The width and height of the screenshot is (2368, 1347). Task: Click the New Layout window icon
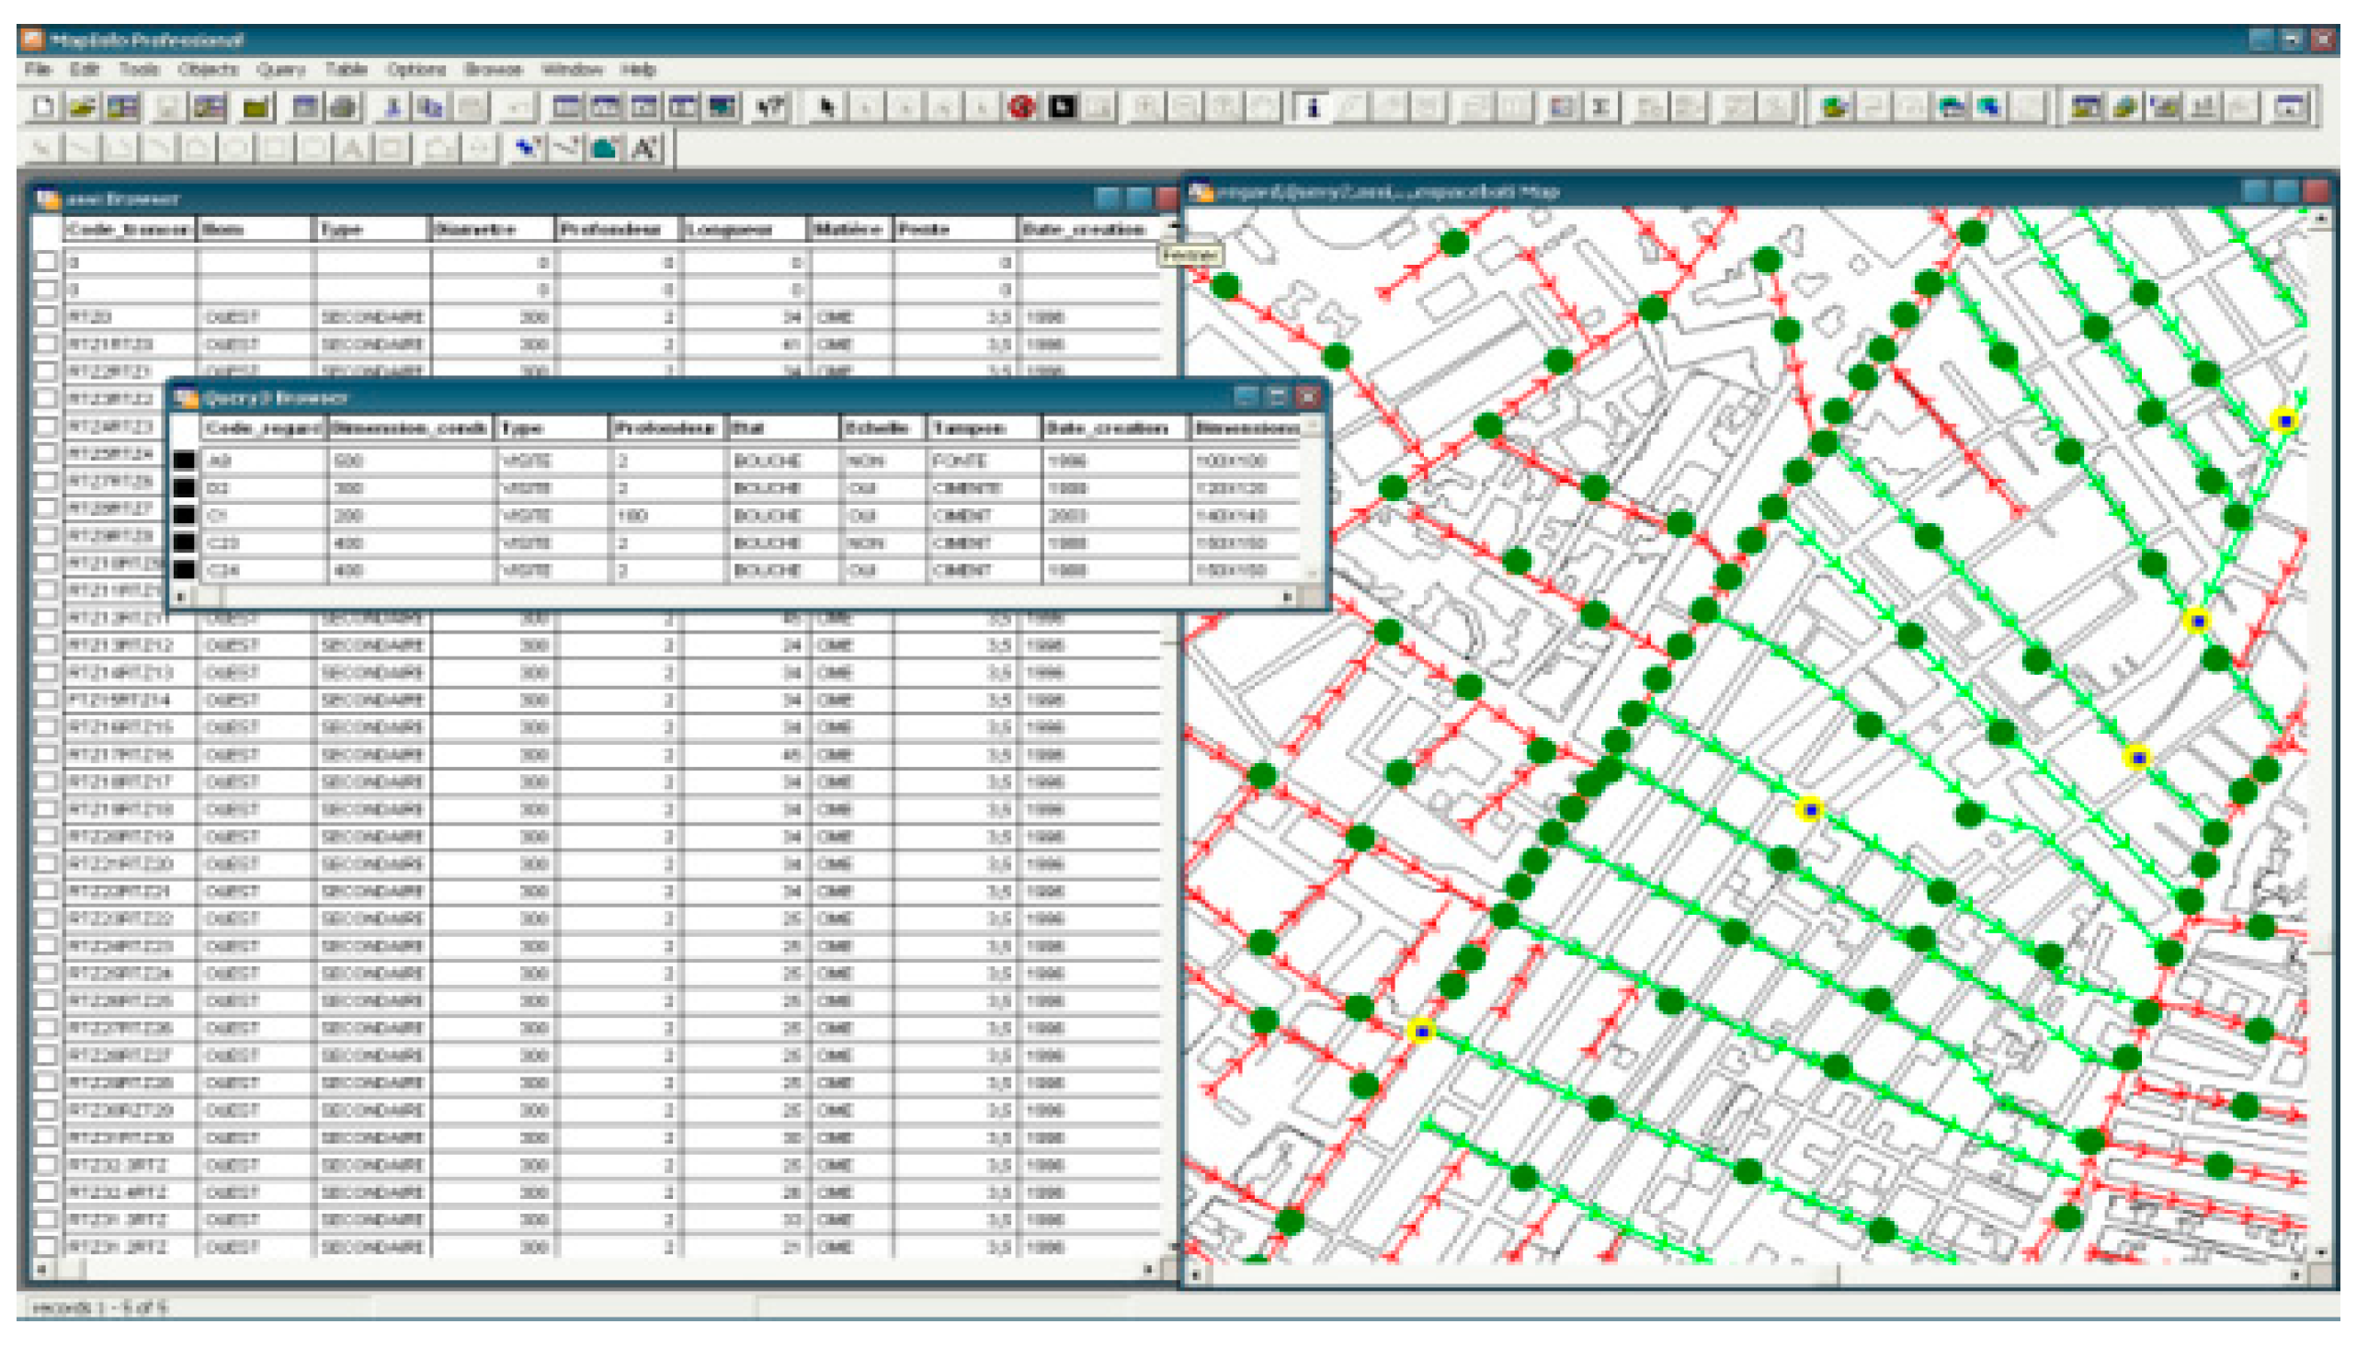[x=683, y=108]
